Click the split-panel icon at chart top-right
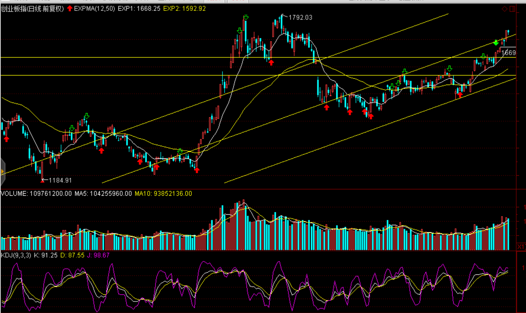 point(512,9)
